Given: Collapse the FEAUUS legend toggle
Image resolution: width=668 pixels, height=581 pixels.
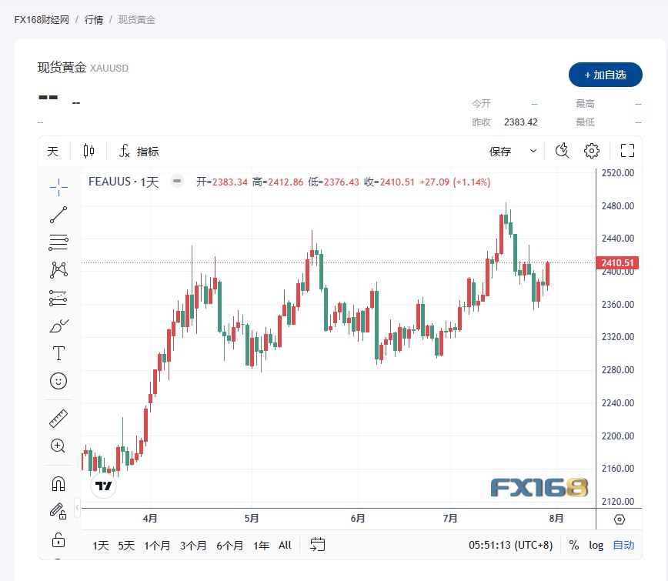Looking at the screenshot, I should [177, 181].
